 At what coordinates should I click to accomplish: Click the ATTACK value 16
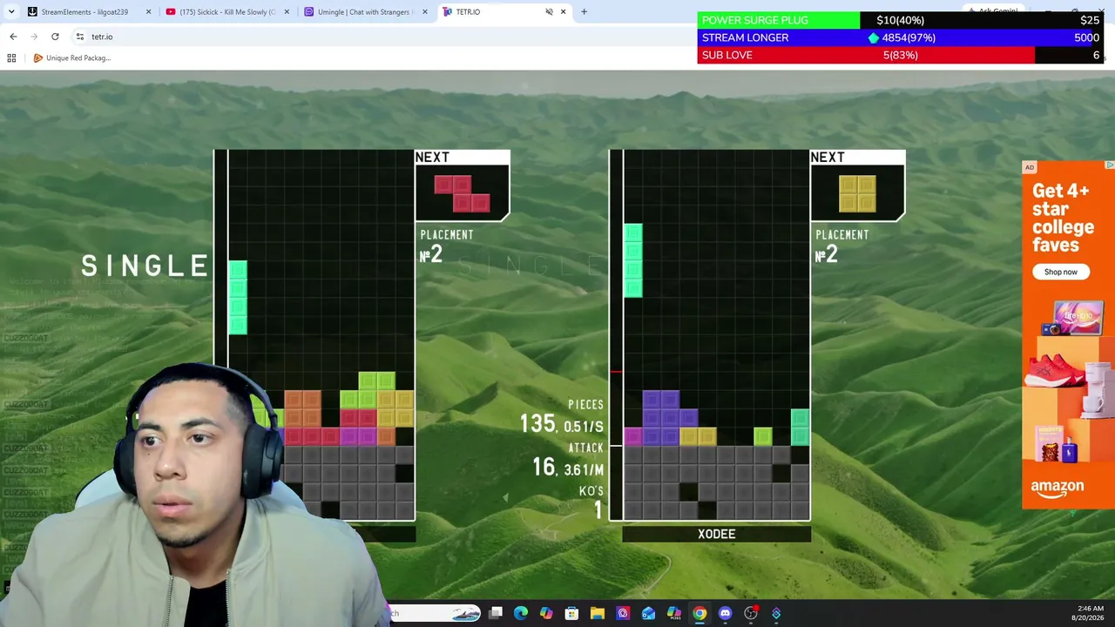click(544, 468)
